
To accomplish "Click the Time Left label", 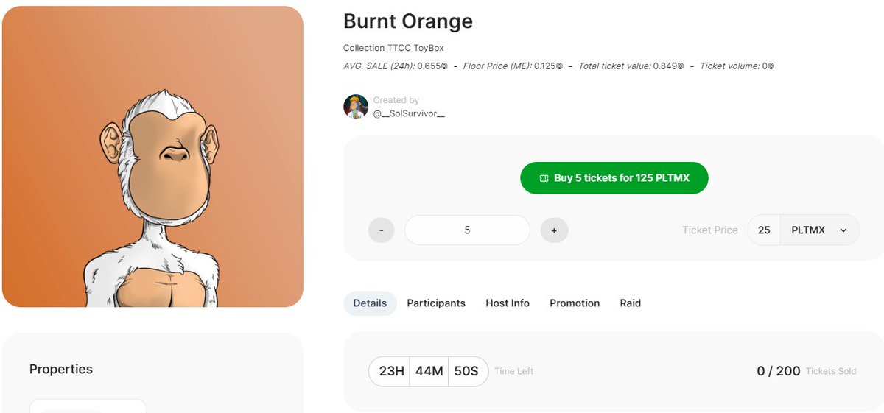I will coord(514,371).
